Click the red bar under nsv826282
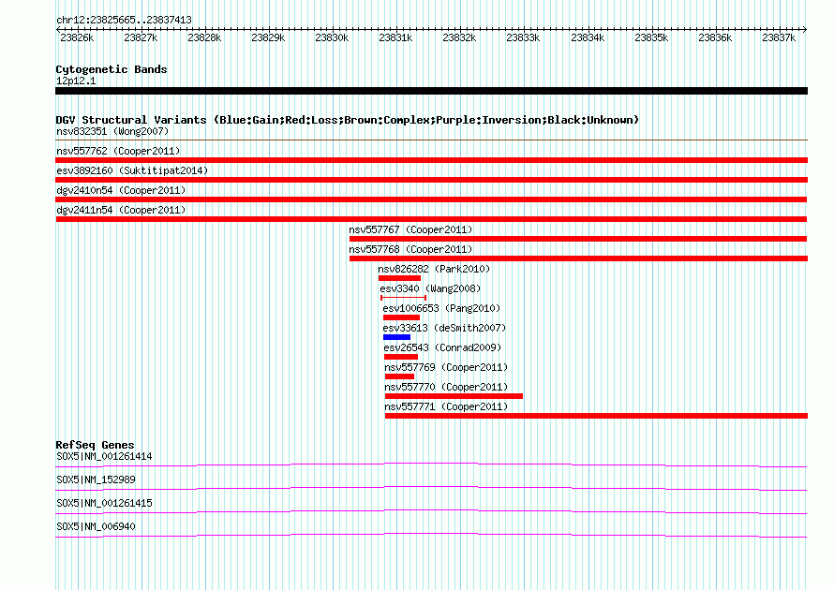The height and width of the screenshot is (590, 834). click(x=399, y=278)
